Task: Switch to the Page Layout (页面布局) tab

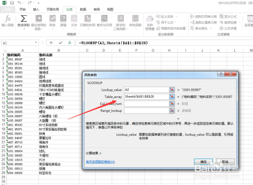Action: [x=53, y=10]
